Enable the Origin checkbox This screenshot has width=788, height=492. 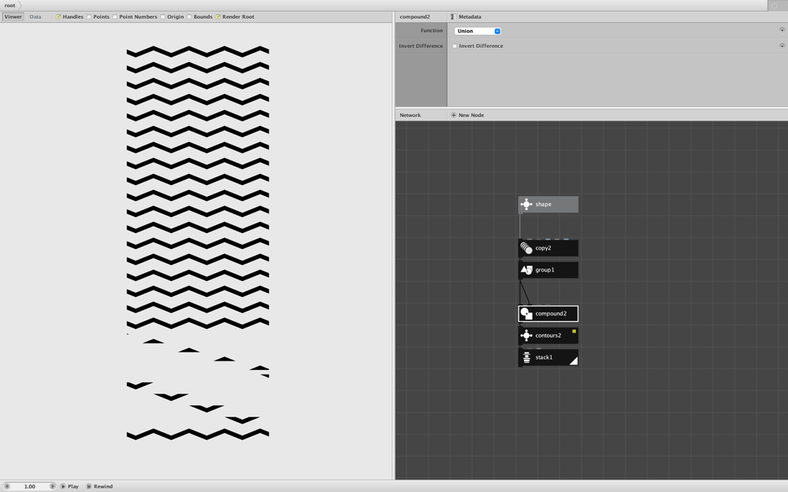[x=163, y=17]
